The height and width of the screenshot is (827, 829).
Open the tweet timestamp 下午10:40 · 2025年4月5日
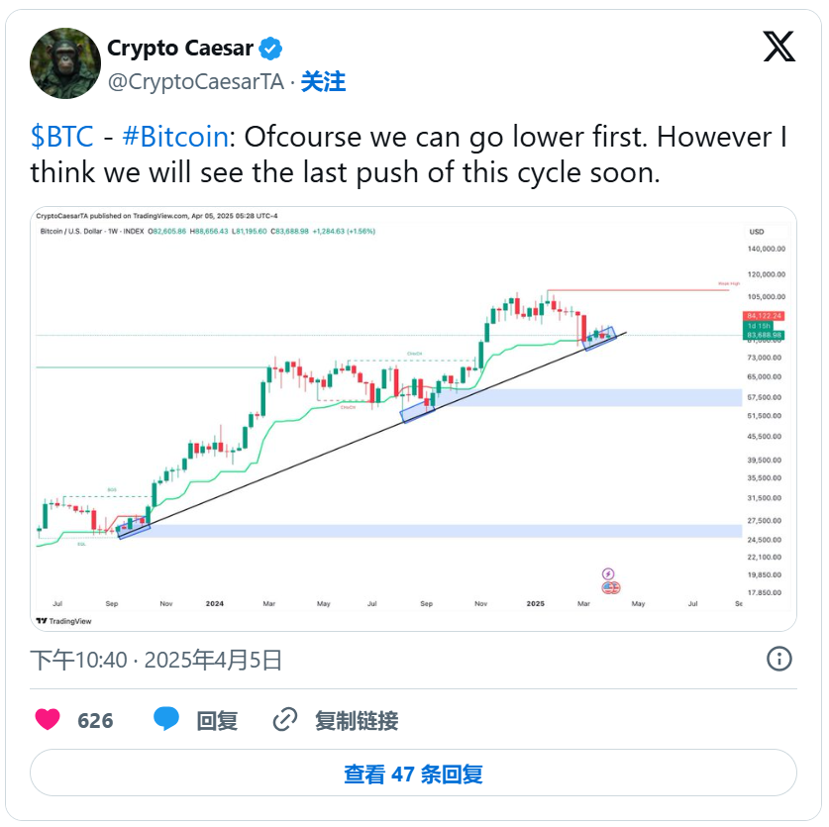tap(156, 660)
